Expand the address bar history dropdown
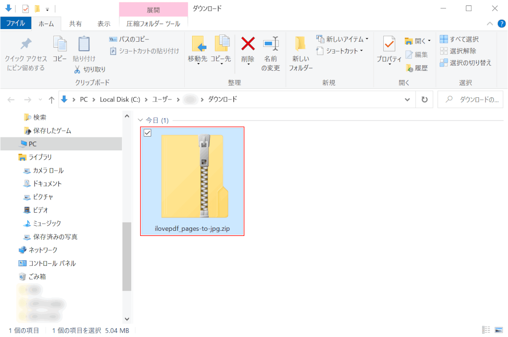This screenshot has height=337, width=508. click(x=407, y=100)
